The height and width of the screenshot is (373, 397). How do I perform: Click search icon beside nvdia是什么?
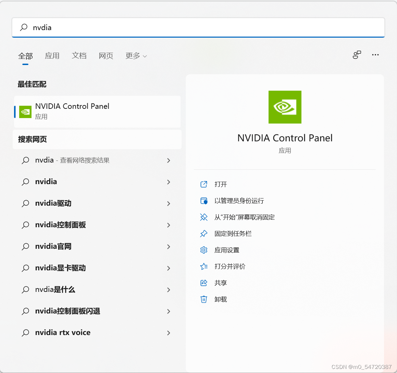[x=25, y=290]
